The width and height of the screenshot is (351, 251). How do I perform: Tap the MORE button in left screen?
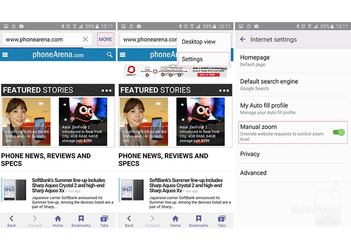tap(105, 39)
